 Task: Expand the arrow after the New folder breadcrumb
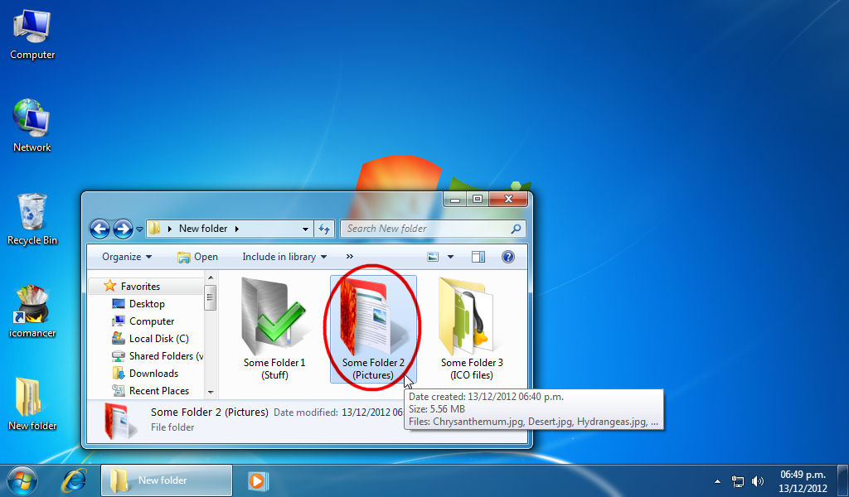point(236,229)
